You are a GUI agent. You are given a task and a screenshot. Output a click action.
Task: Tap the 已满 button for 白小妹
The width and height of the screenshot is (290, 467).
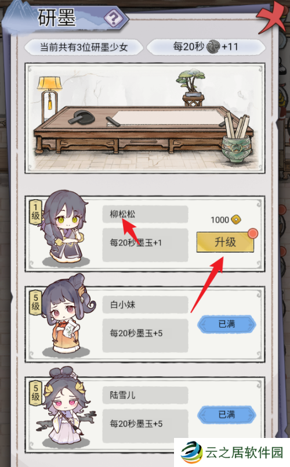tap(227, 324)
